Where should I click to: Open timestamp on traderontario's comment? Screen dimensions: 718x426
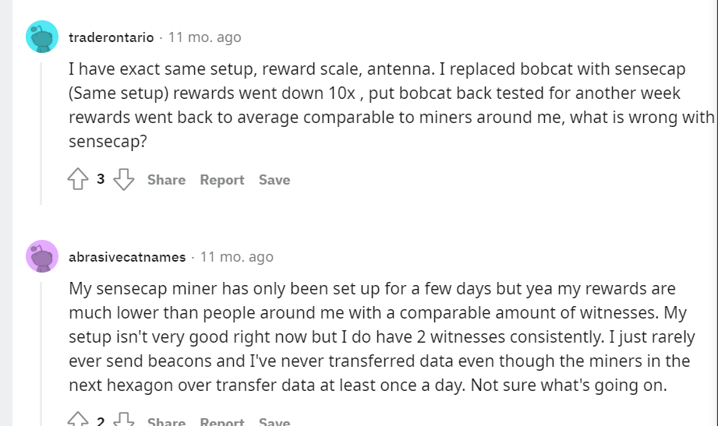click(205, 37)
